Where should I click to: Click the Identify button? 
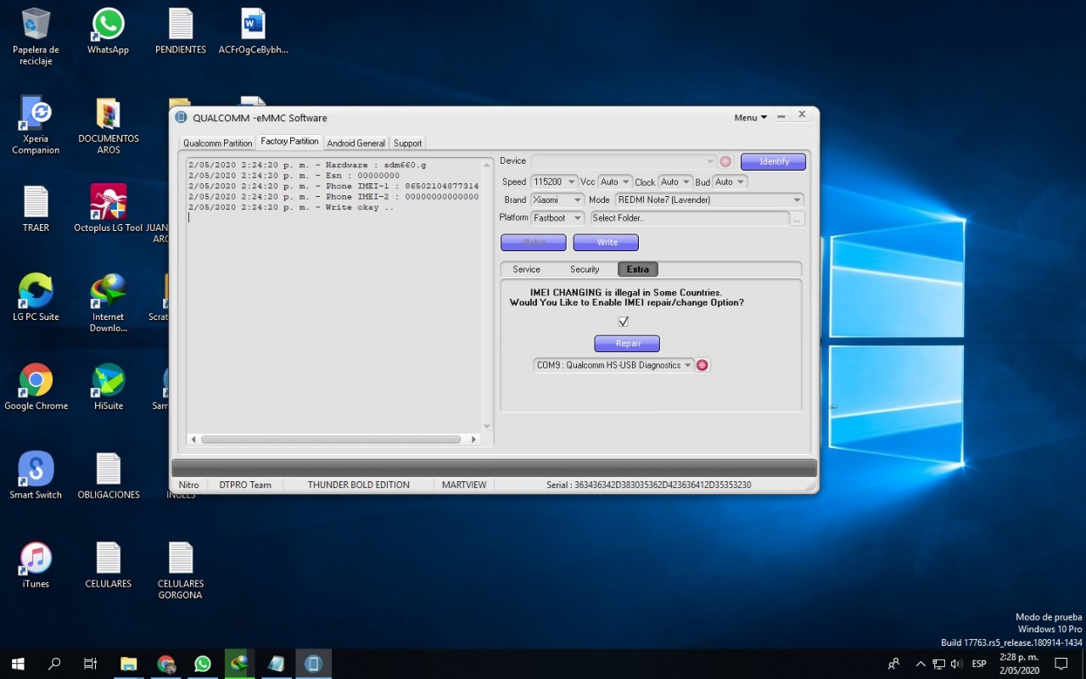coord(773,161)
